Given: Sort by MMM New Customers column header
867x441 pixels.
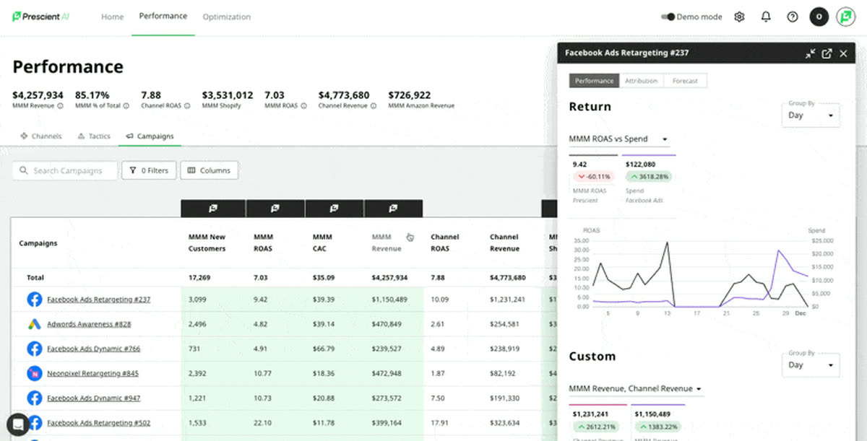Looking at the screenshot, I should pos(207,243).
